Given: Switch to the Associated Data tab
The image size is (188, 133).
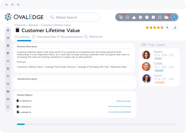Looking at the screenshot, I should [45, 37].
